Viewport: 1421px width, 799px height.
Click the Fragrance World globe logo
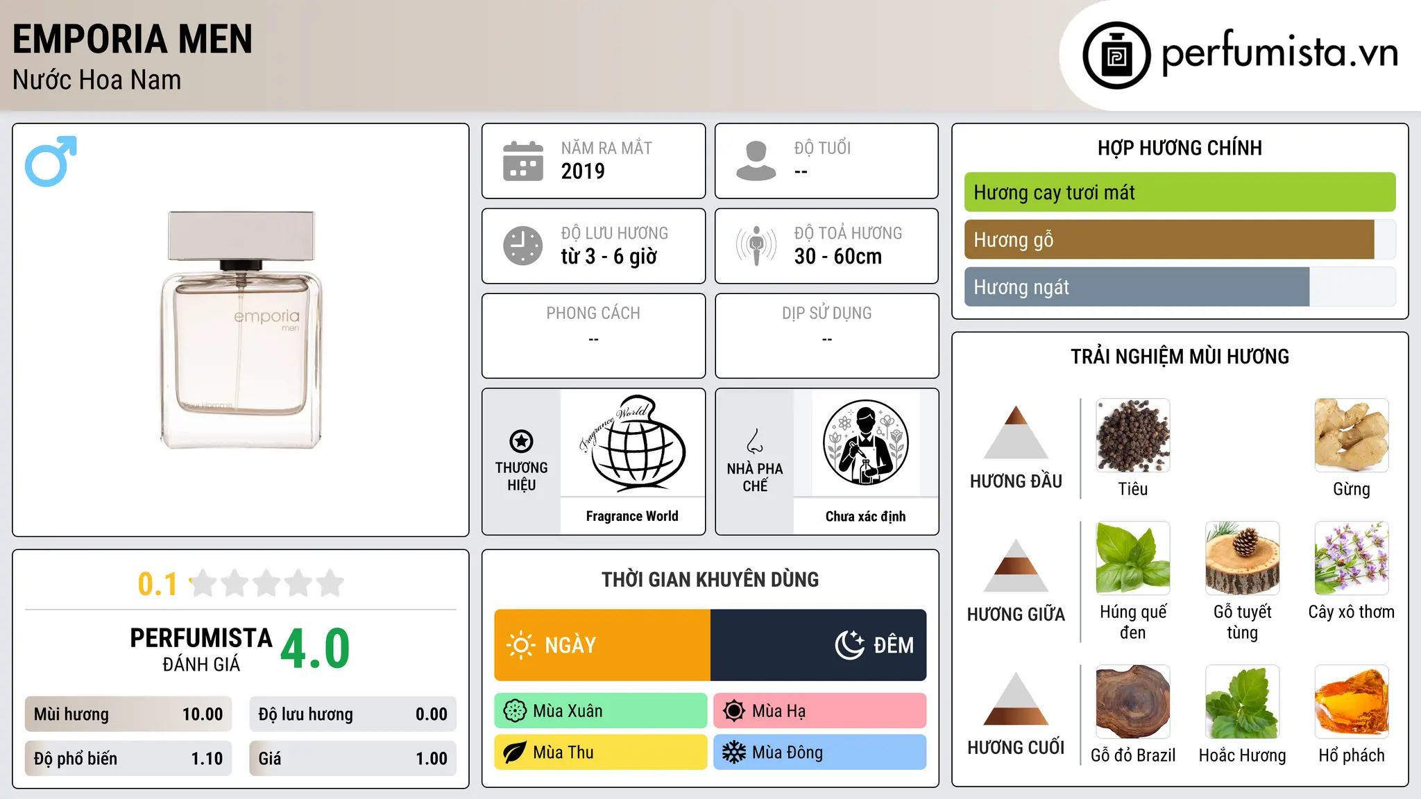point(632,443)
